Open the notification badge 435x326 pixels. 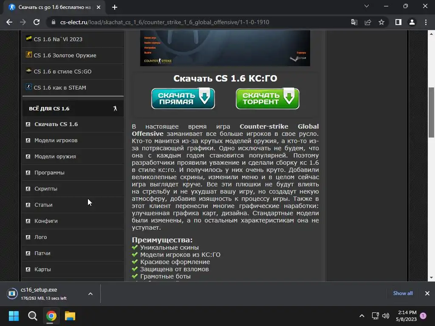click(x=423, y=316)
